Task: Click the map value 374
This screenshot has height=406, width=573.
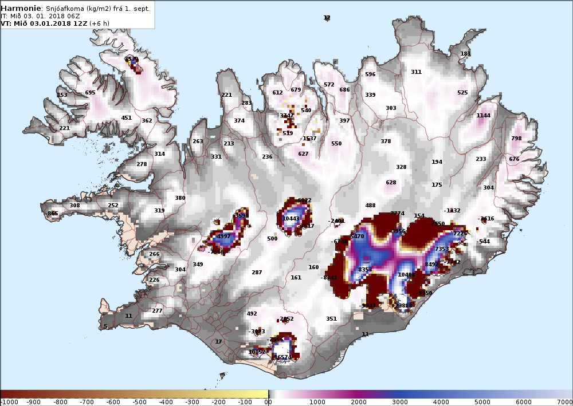Action: tap(239, 120)
